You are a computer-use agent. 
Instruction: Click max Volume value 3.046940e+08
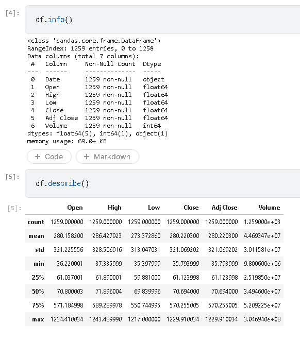tap(262, 319)
